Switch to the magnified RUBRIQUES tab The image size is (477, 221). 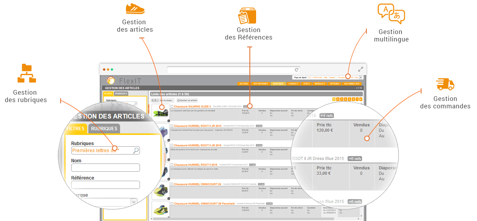point(104,129)
